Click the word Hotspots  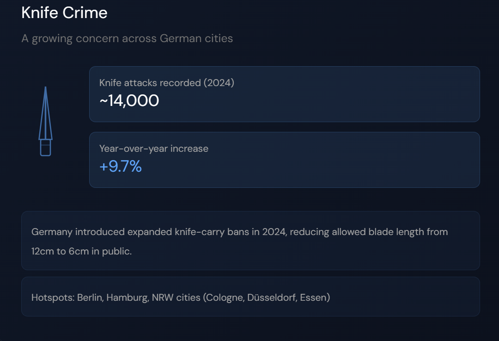[x=53, y=298]
